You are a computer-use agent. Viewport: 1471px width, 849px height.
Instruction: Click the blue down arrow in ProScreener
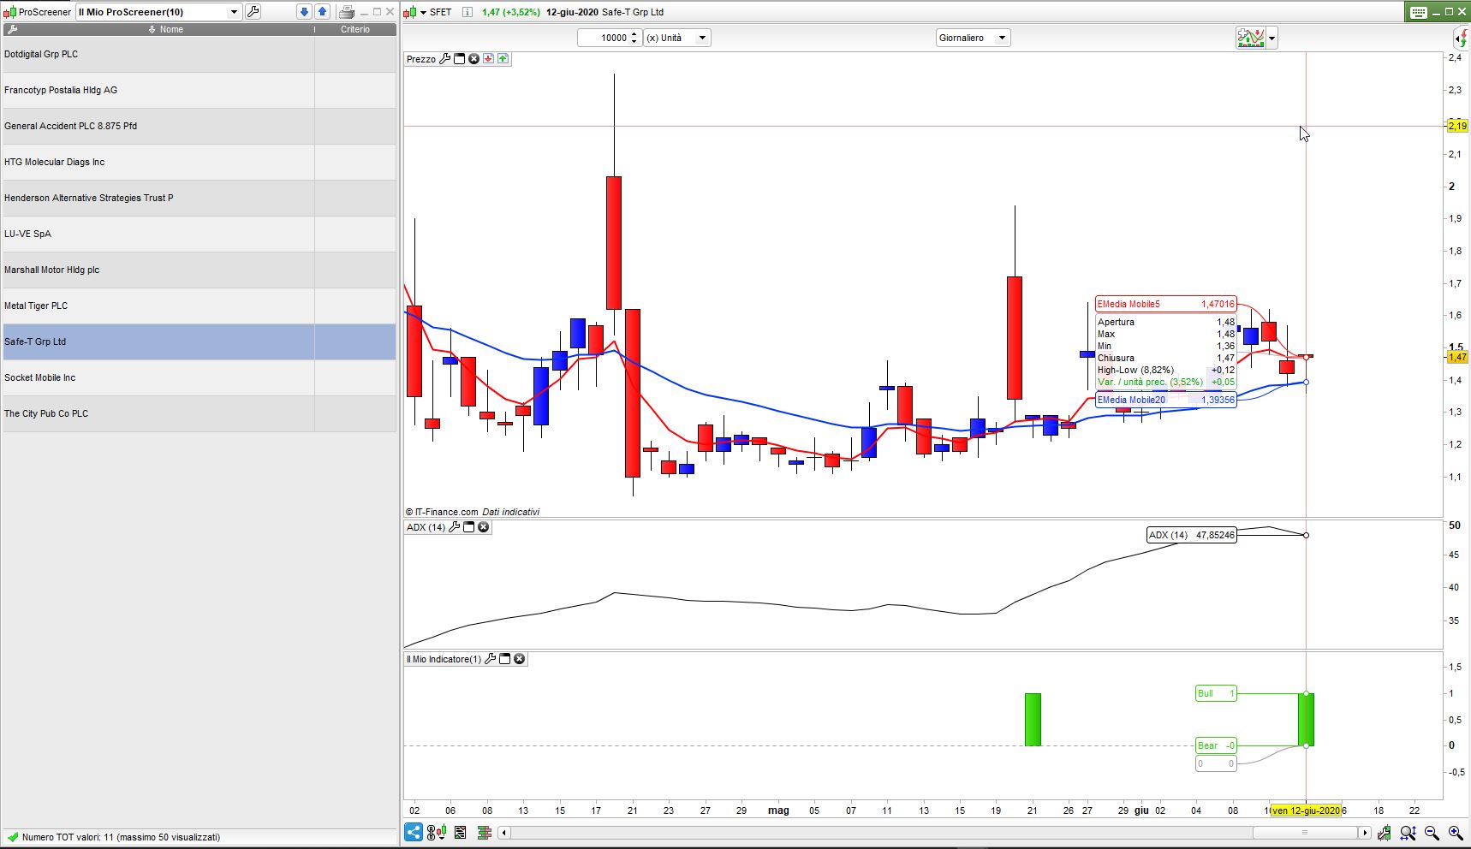tap(304, 12)
